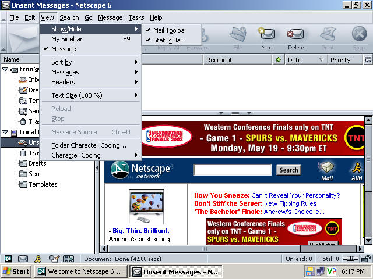Uncheck Mail Toolbar in Show/Hide submenu
373x279 pixels.
[x=171, y=30]
